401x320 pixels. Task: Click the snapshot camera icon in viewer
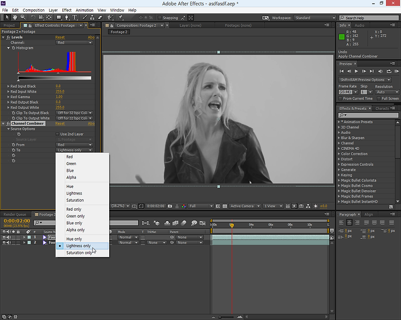tap(170, 206)
